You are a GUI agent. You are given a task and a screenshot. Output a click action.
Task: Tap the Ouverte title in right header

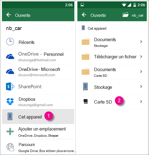(x=98, y=15)
